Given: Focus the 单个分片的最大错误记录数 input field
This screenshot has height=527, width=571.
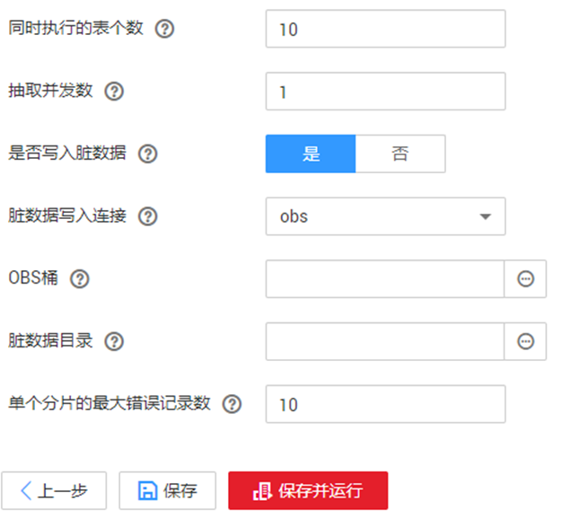Looking at the screenshot, I should (385, 404).
